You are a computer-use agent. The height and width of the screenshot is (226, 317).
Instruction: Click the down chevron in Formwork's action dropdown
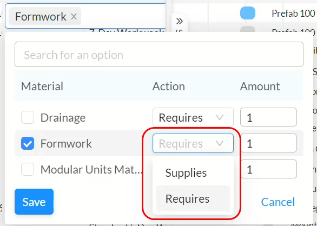pyautogui.click(x=220, y=143)
